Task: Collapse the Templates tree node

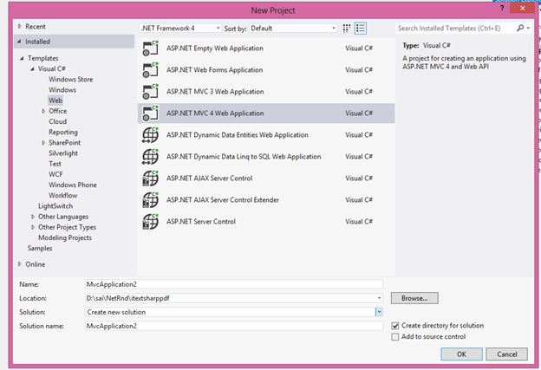Action: [22, 58]
